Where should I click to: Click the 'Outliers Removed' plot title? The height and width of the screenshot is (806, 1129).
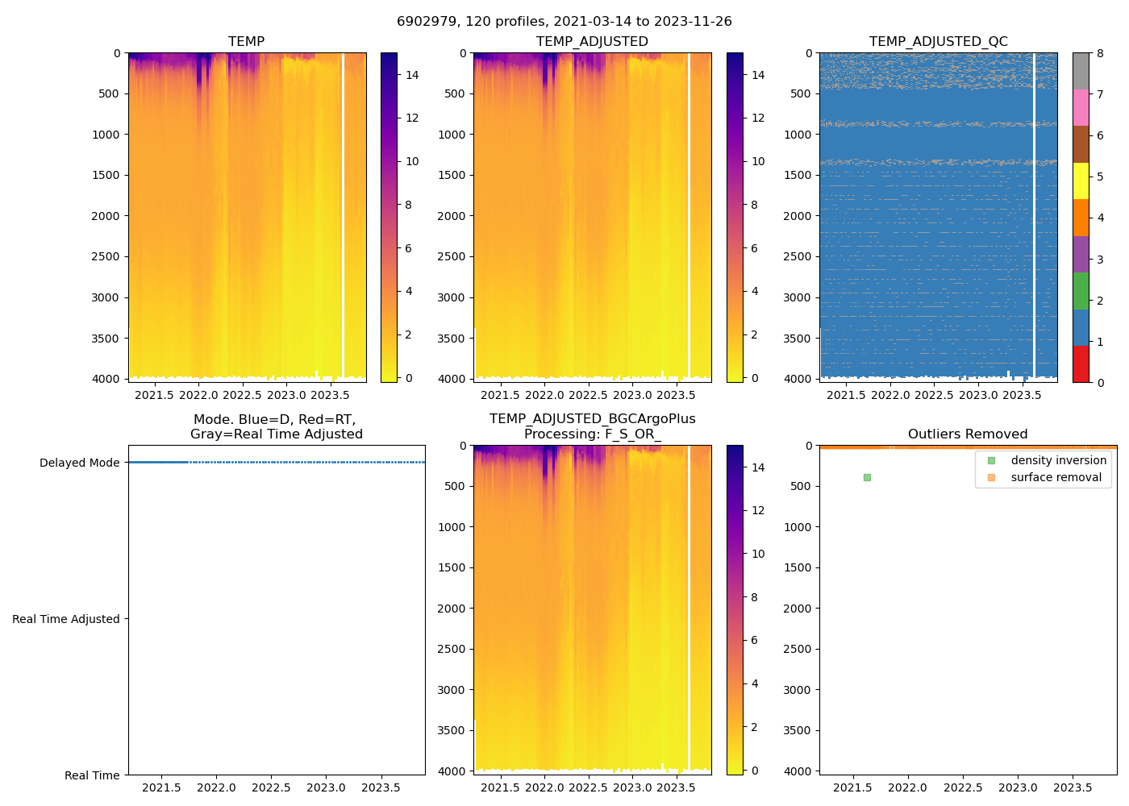pos(968,434)
